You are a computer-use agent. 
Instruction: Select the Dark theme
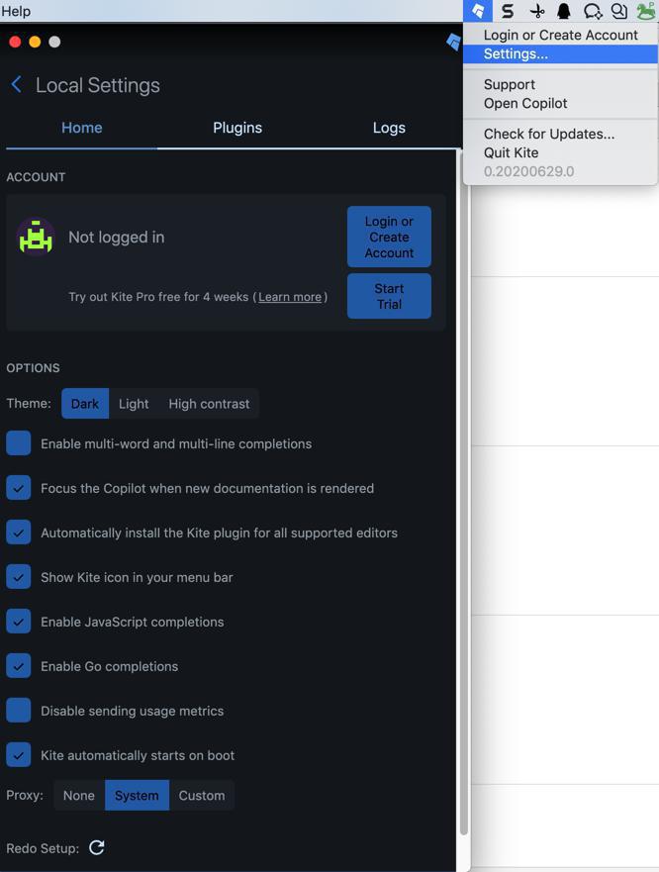pyautogui.click(x=85, y=404)
